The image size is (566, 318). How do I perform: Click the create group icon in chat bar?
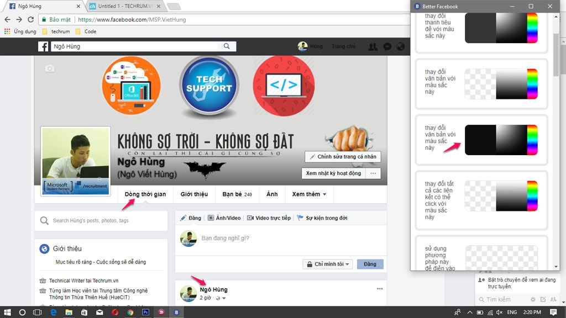coord(553,299)
